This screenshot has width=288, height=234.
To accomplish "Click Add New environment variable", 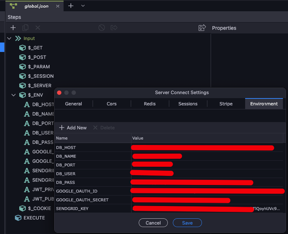I will 73,128.
